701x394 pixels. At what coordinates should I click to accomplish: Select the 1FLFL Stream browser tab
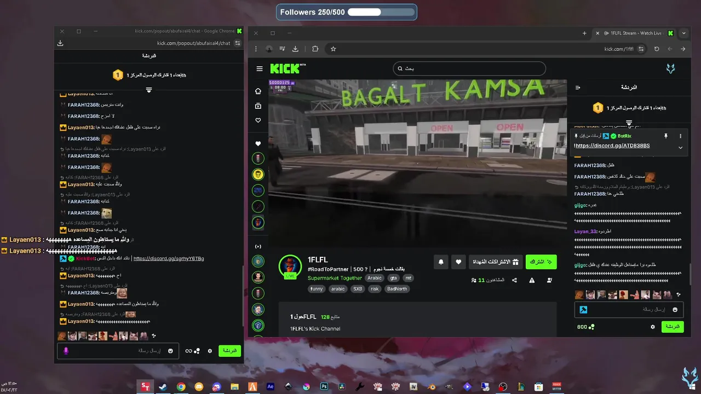click(635, 33)
